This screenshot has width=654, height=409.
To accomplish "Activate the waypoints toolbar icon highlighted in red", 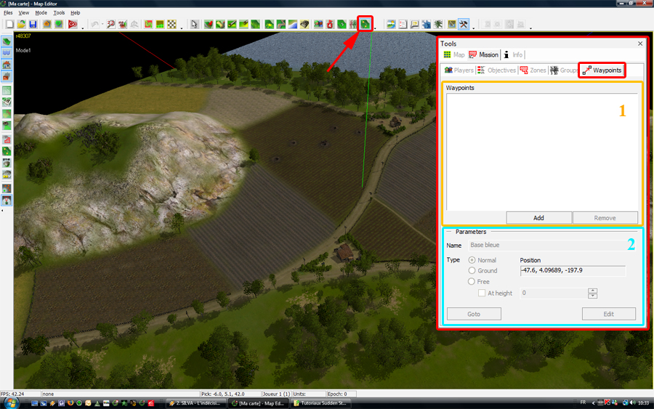I will 365,24.
